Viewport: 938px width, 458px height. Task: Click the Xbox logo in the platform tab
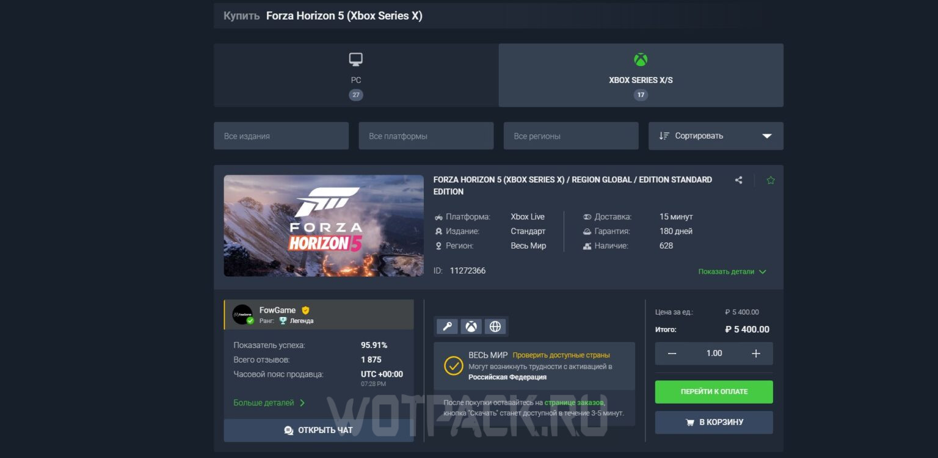[x=641, y=59]
